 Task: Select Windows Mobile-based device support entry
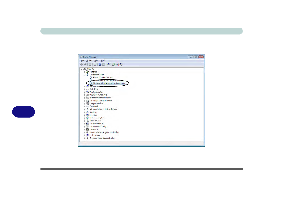click(x=109, y=84)
